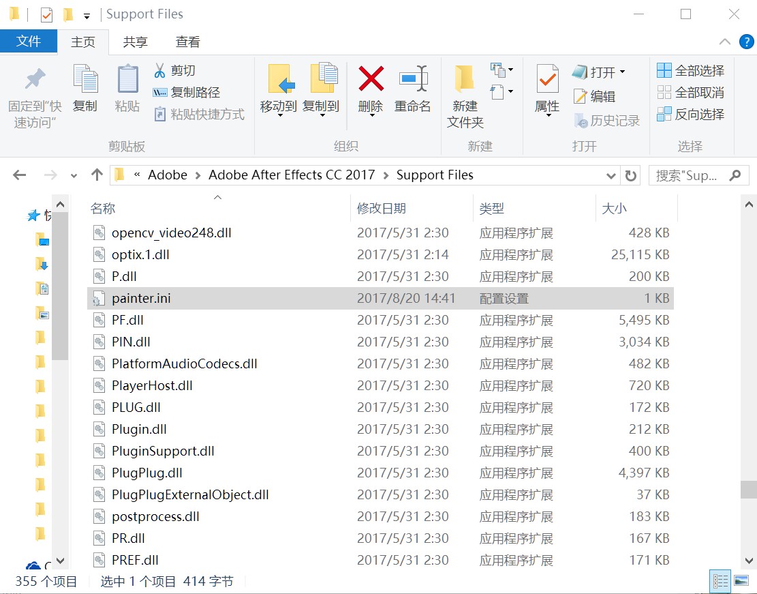Expand the address bar history dropdown
757x594 pixels.
tap(611, 175)
